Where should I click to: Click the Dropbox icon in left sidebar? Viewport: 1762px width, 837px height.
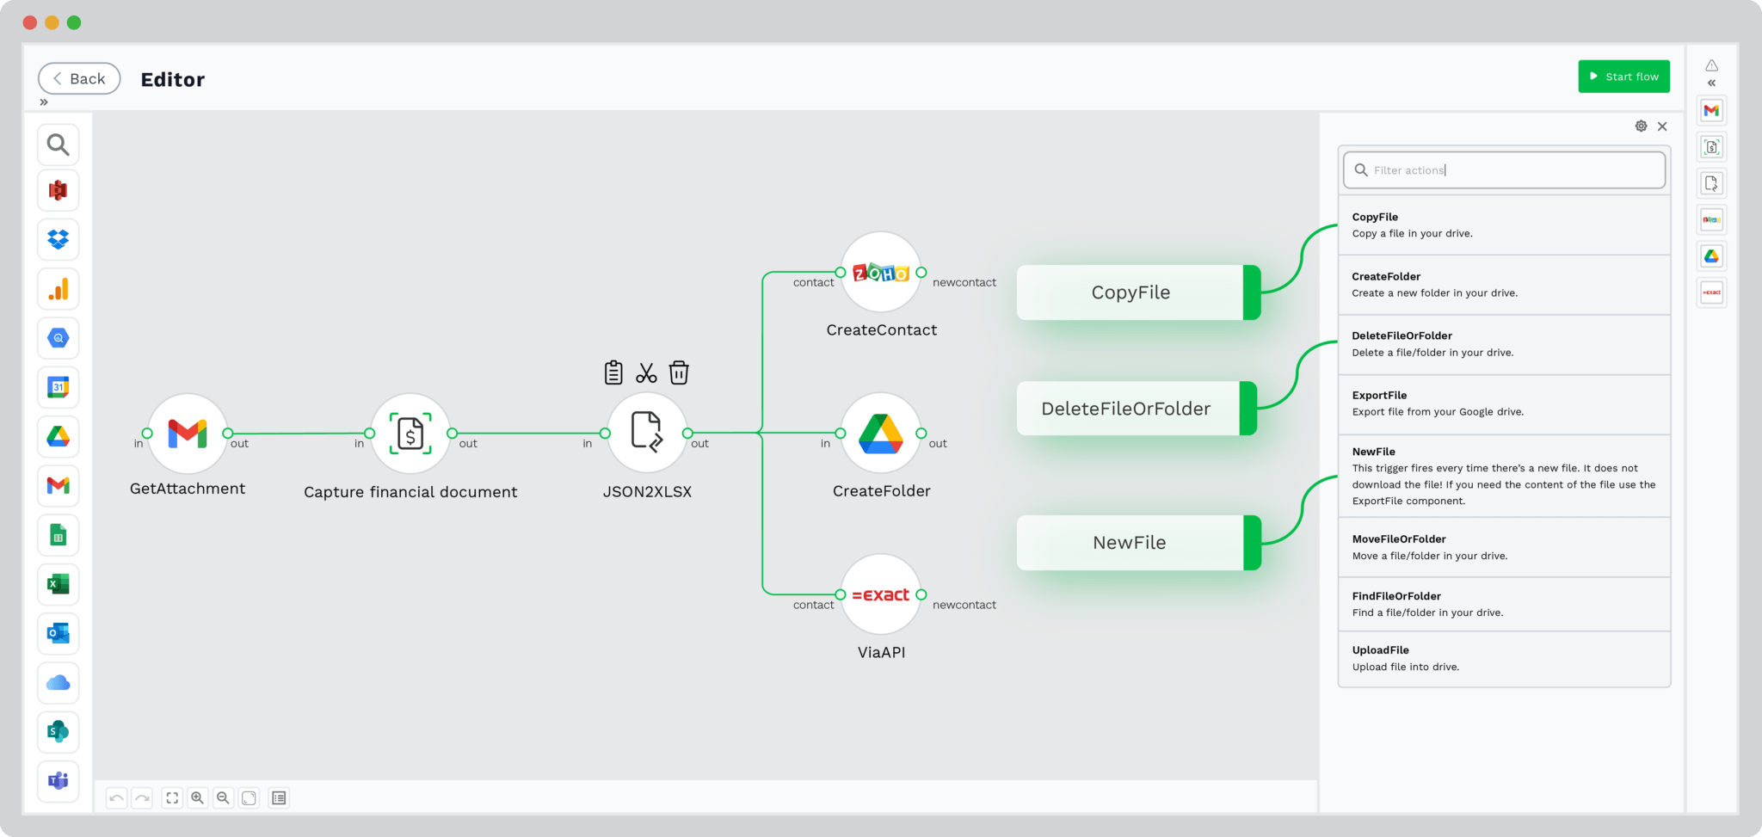coord(58,239)
